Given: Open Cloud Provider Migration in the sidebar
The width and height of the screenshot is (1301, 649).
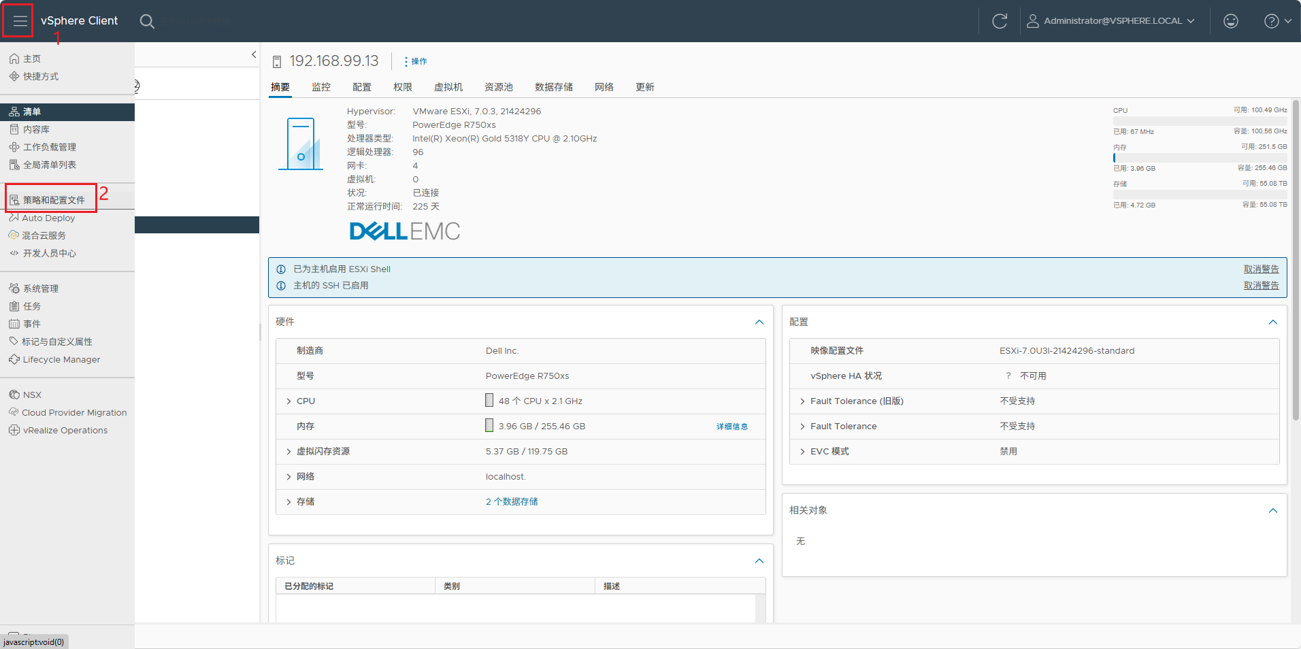Looking at the screenshot, I should coord(67,412).
